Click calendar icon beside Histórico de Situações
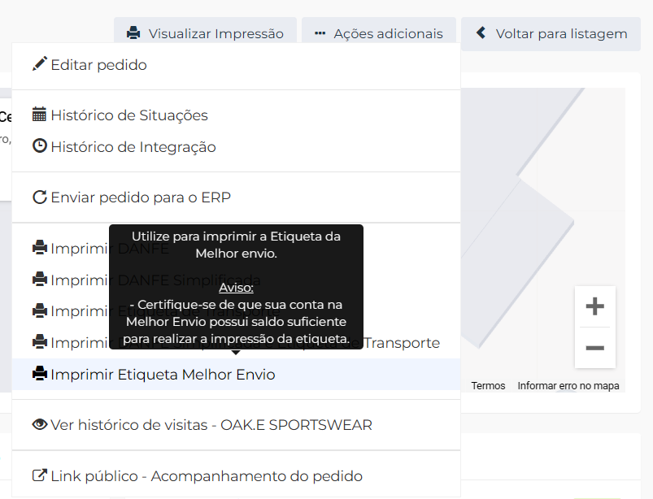653x499 pixels. (39, 114)
